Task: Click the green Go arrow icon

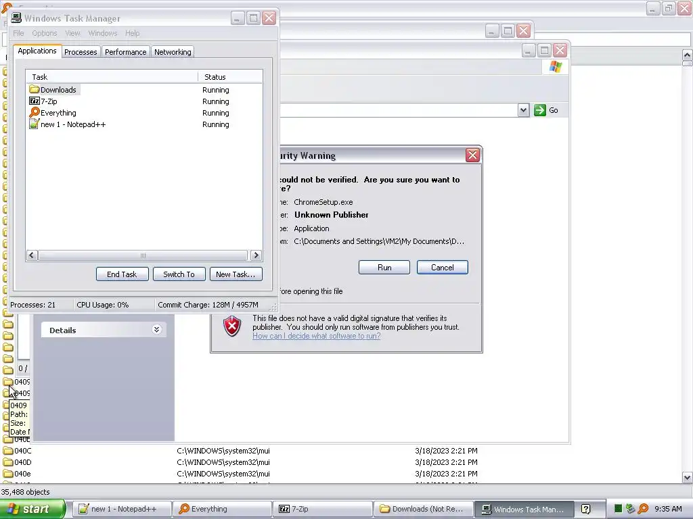Action: [x=539, y=110]
